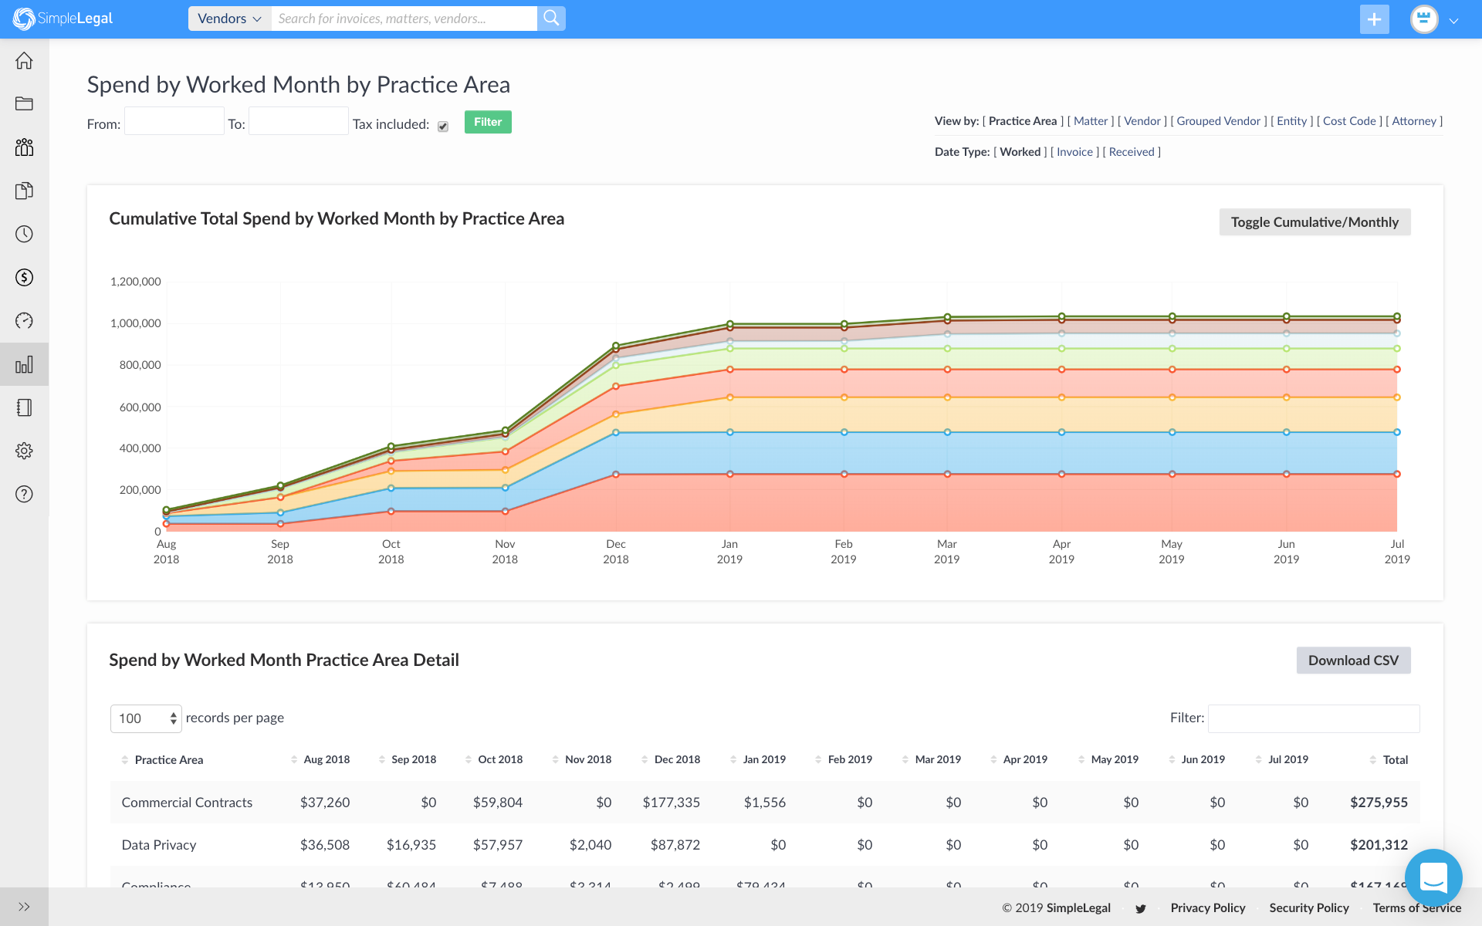Open the records per page dropdown
1482x926 pixels.
tap(146, 718)
